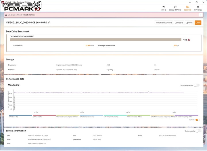Select CPU Power Consumption legend swatch

(68, 115)
